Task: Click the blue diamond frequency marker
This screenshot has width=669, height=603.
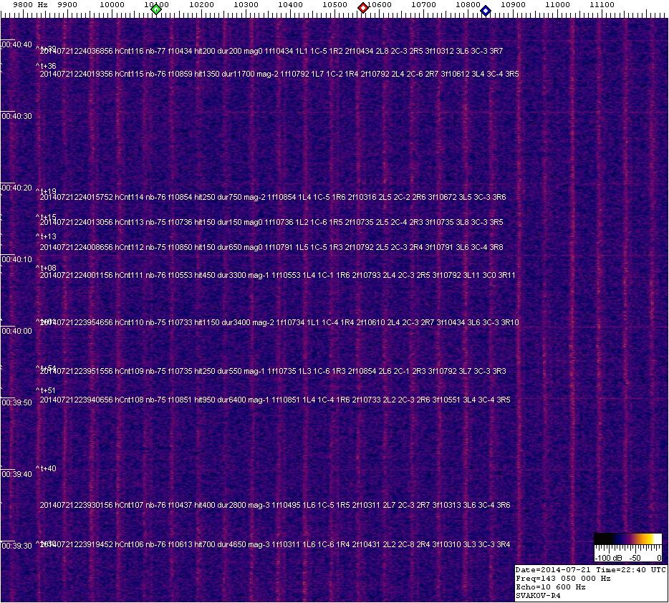Action: [486, 10]
